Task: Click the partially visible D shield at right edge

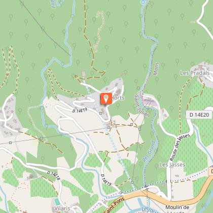Action: [211, 171]
